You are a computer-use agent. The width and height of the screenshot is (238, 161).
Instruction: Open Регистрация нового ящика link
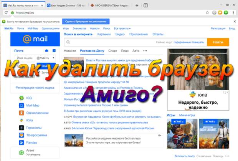pos(35,88)
